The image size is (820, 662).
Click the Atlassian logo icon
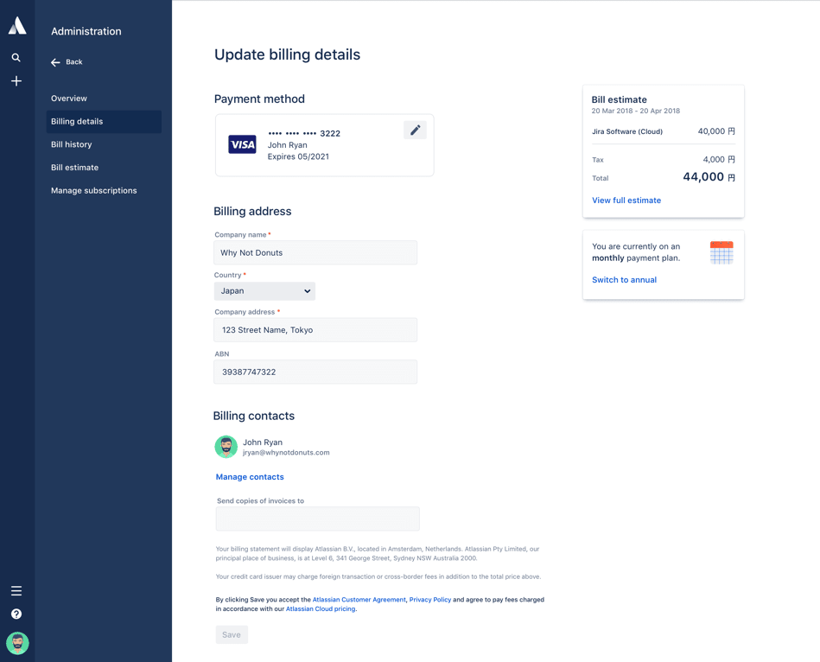pyautogui.click(x=17, y=26)
